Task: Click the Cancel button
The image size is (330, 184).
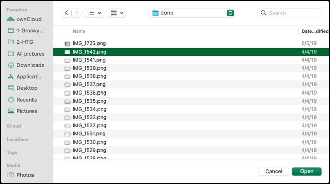Action: point(274,171)
